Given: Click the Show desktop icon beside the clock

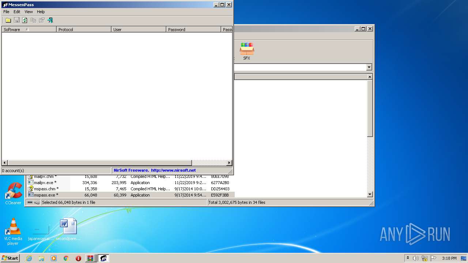Looking at the screenshot, I should pos(464,258).
